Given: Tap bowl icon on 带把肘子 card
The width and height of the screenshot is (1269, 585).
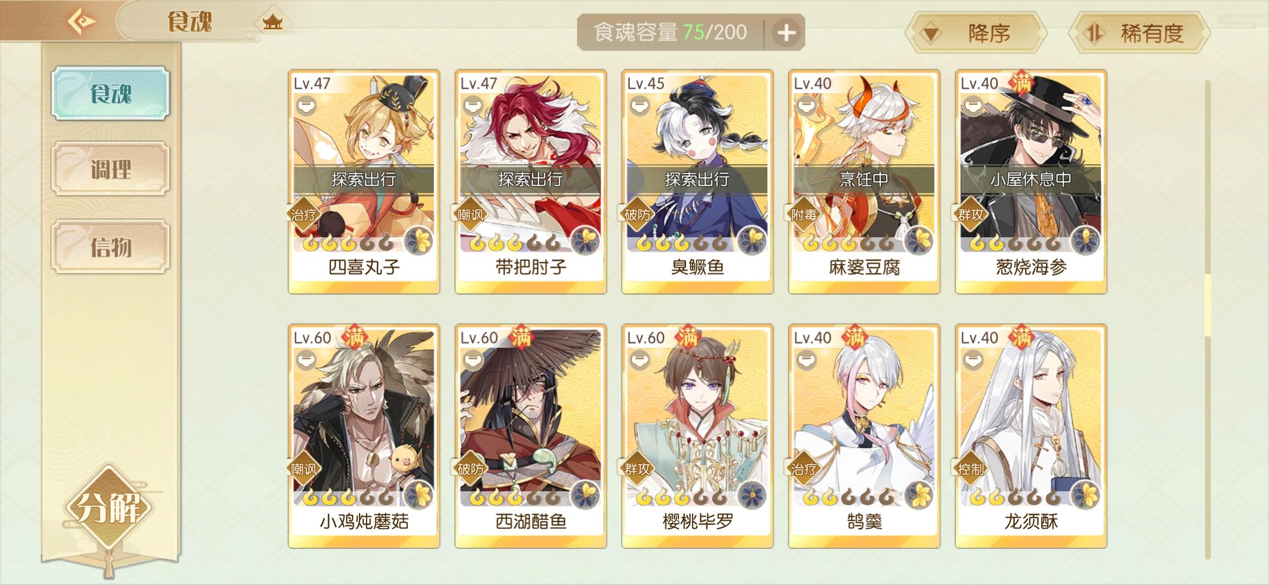Looking at the screenshot, I should 472,104.
